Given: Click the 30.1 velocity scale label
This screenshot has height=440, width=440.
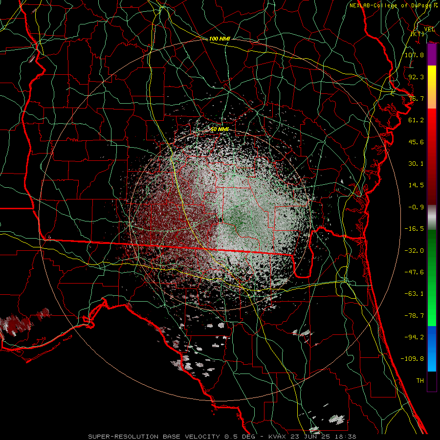Looking at the screenshot, I should click(416, 164).
